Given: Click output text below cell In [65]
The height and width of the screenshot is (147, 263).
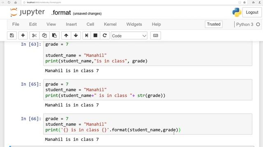Looking at the screenshot, I should (72, 105).
